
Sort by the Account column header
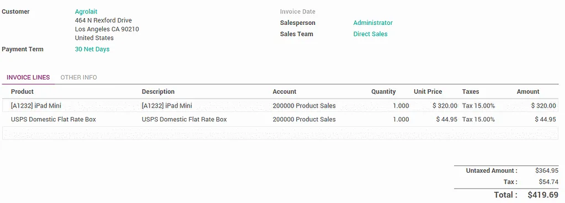pos(284,92)
